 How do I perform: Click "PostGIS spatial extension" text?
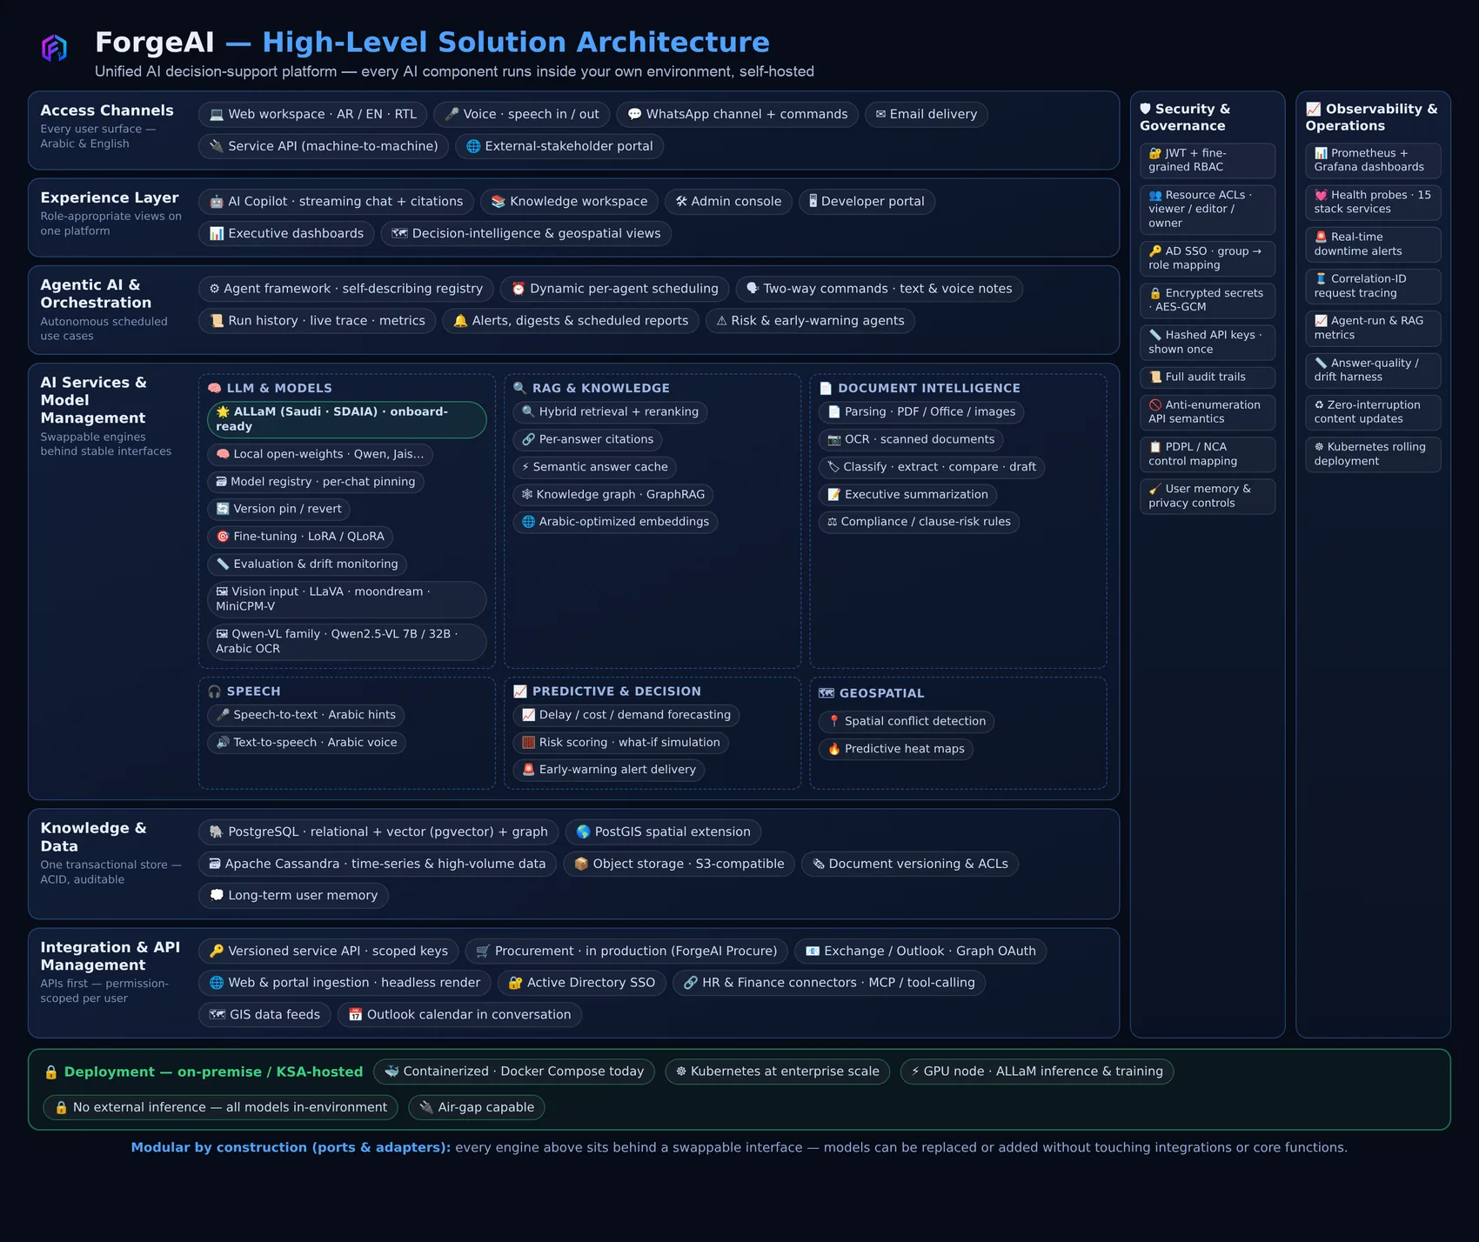pyautogui.click(x=673, y=832)
